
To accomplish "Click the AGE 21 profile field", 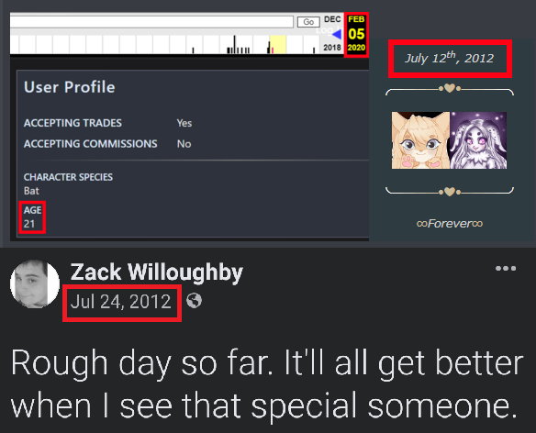I will [x=32, y=217].
